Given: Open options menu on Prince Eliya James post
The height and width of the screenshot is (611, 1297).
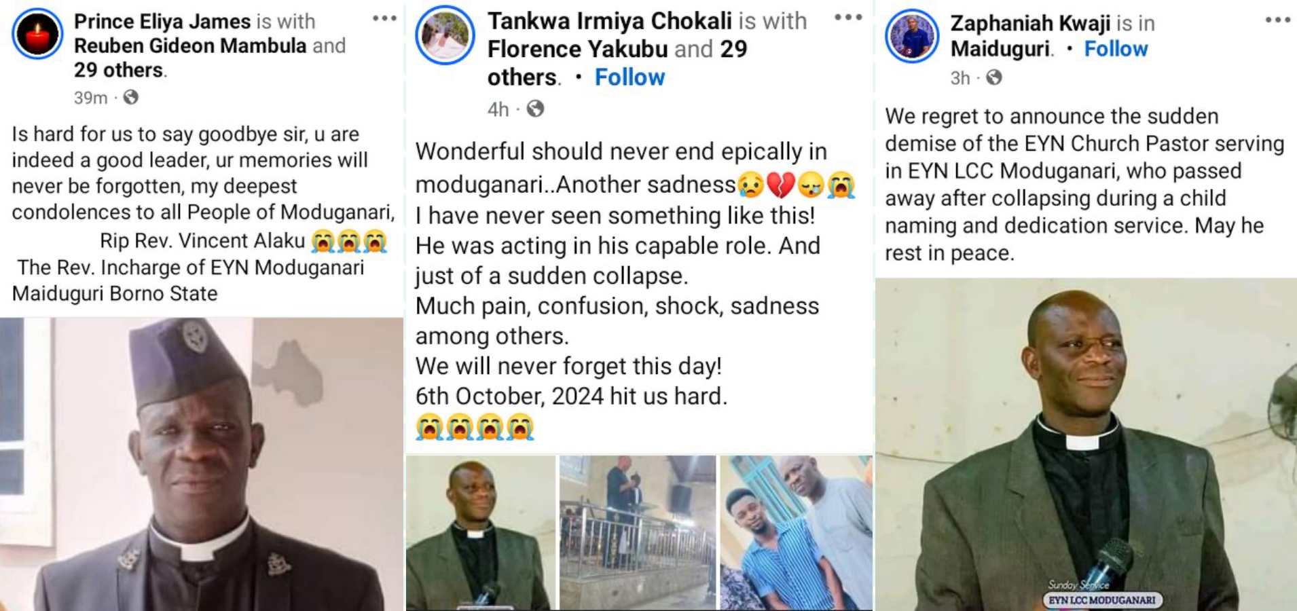Looking at the screenshot, I should pos(384,19).
